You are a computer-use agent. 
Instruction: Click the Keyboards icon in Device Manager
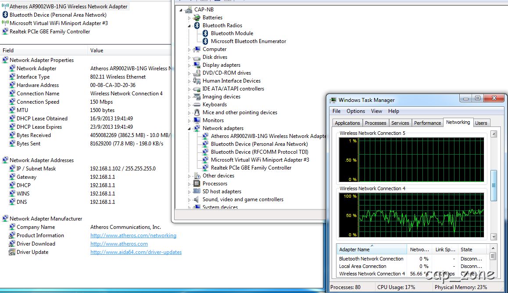click(197, 105)
